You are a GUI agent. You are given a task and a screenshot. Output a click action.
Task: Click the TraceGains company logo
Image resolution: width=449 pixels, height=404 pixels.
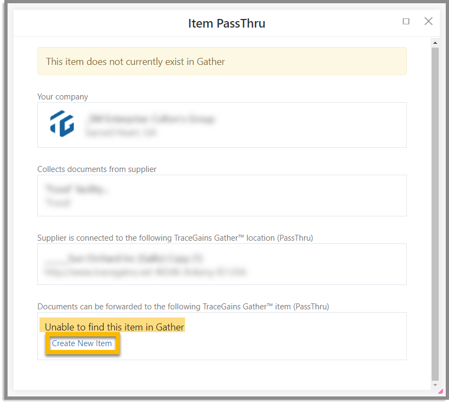62,124
